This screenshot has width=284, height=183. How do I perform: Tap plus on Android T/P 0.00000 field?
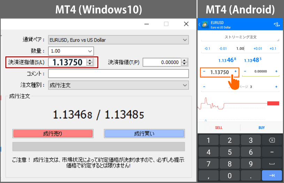pyautogui.click(x=276, y=71)
